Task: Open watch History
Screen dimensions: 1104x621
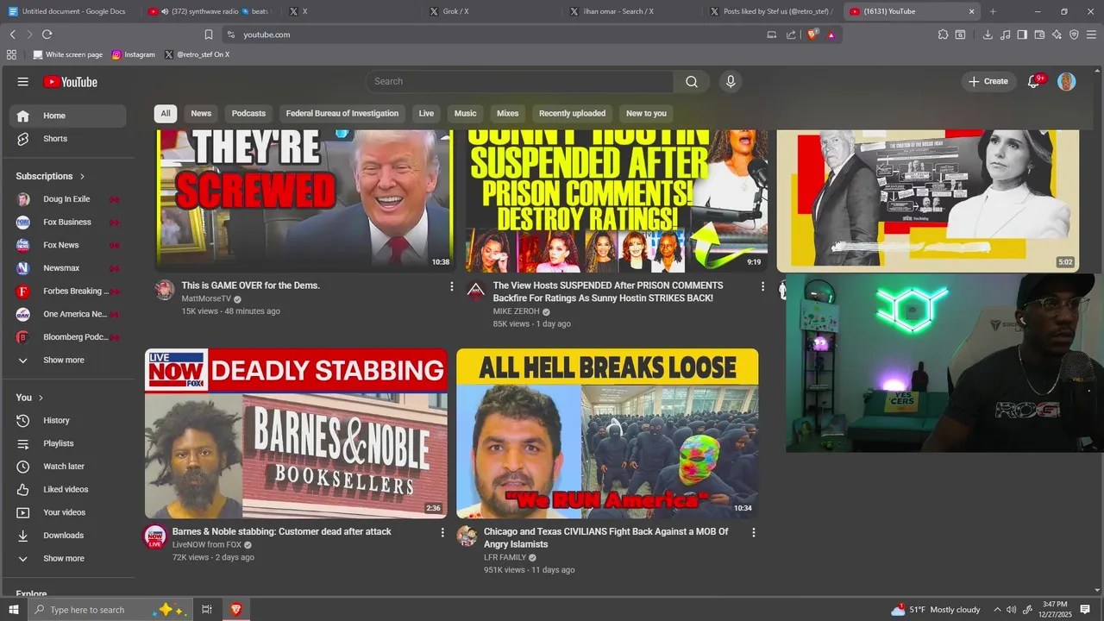Action: [67, 420]
